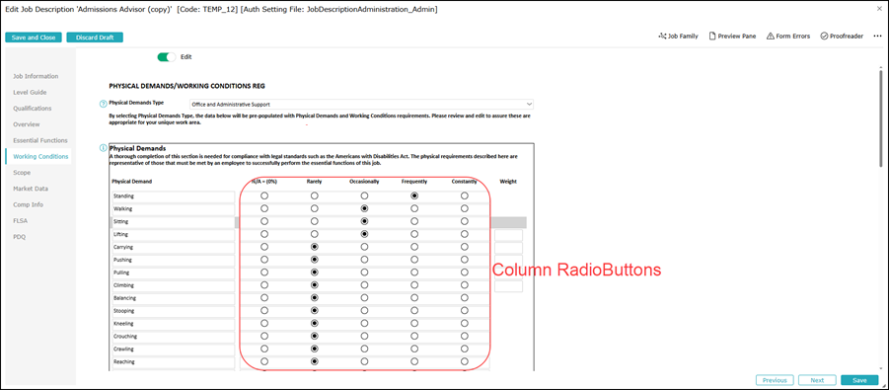Image resolution: width=889 pixels, height=390 pixels.
Task: Select Occasionally for Carrying
Action: [364, 247]
